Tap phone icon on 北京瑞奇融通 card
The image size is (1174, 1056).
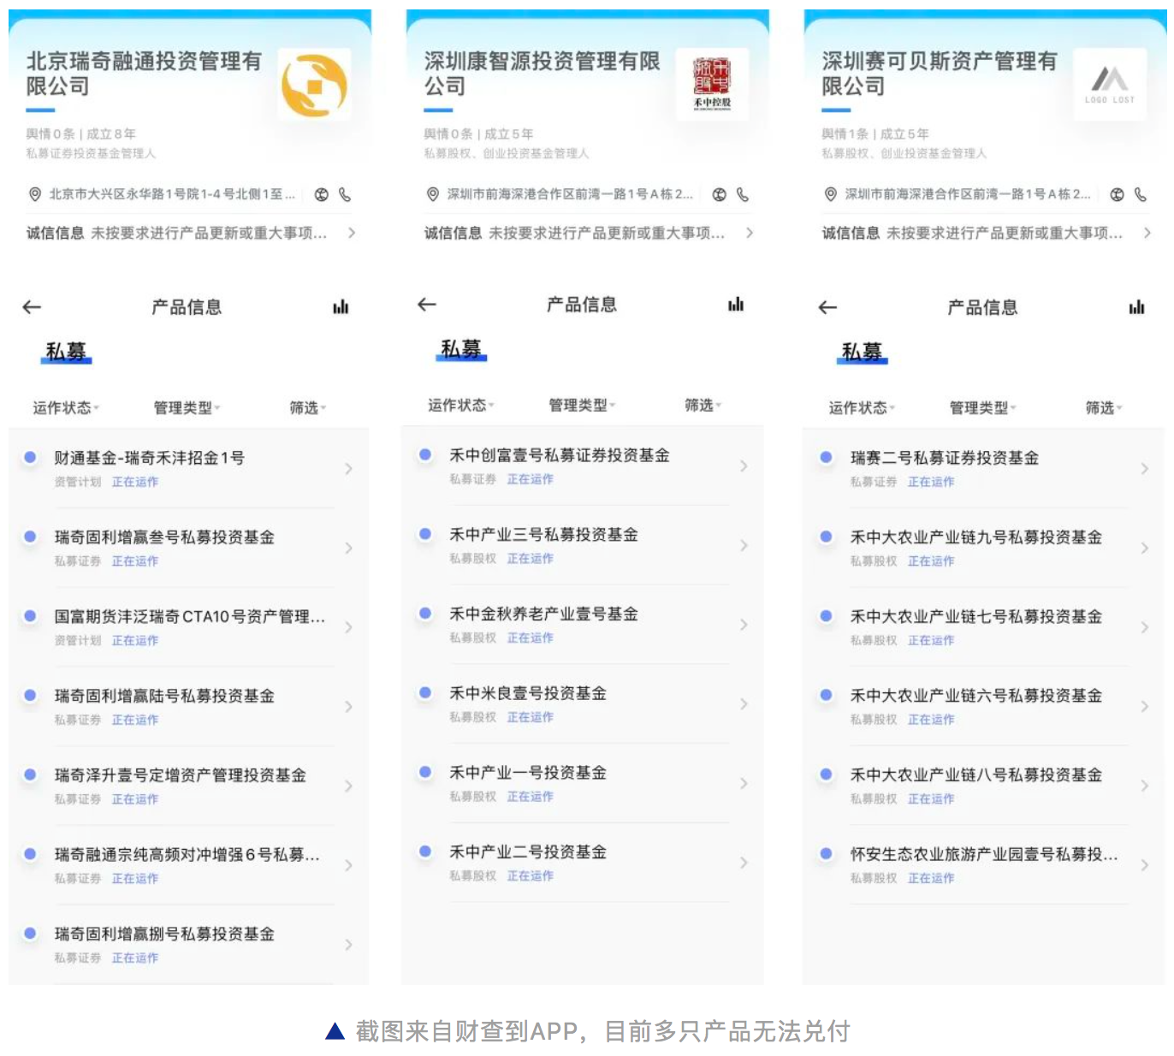[345, 194]
